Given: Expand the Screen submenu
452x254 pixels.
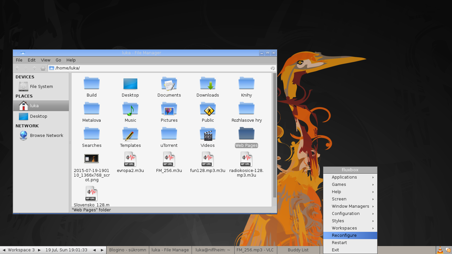Looking at the screenshot, I should point(350,199).
